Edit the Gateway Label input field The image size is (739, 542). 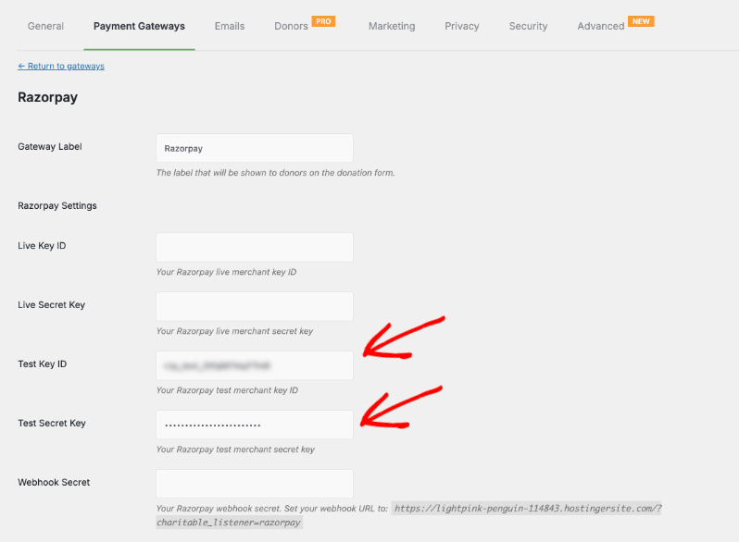tap(255, 148)
